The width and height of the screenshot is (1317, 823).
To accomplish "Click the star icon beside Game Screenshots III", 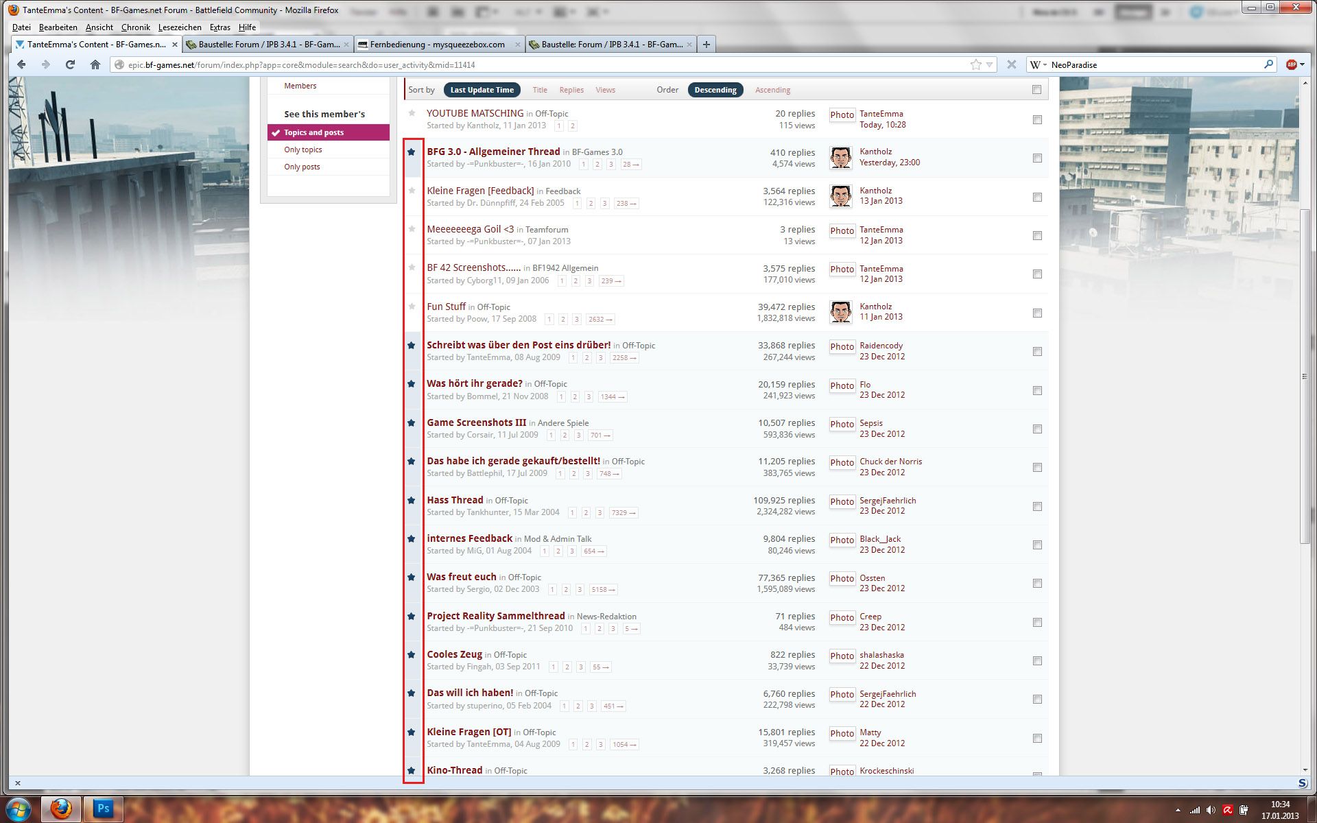I will [412, 422].
